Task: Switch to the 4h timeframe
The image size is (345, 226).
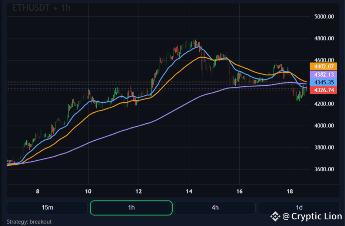Action: coord(215,208)
